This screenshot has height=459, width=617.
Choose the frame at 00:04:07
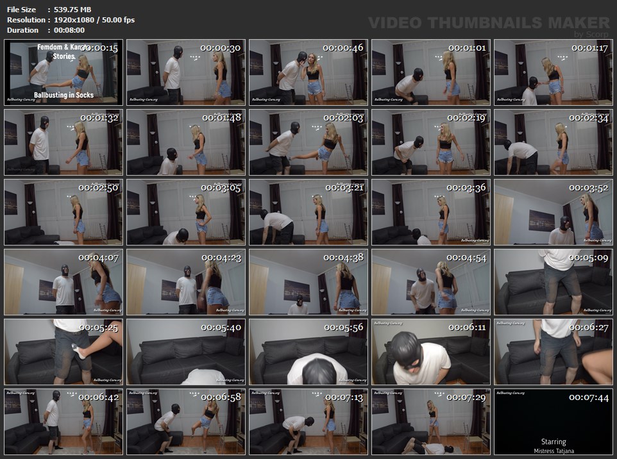pyautogui.click(x=63, y=282)
